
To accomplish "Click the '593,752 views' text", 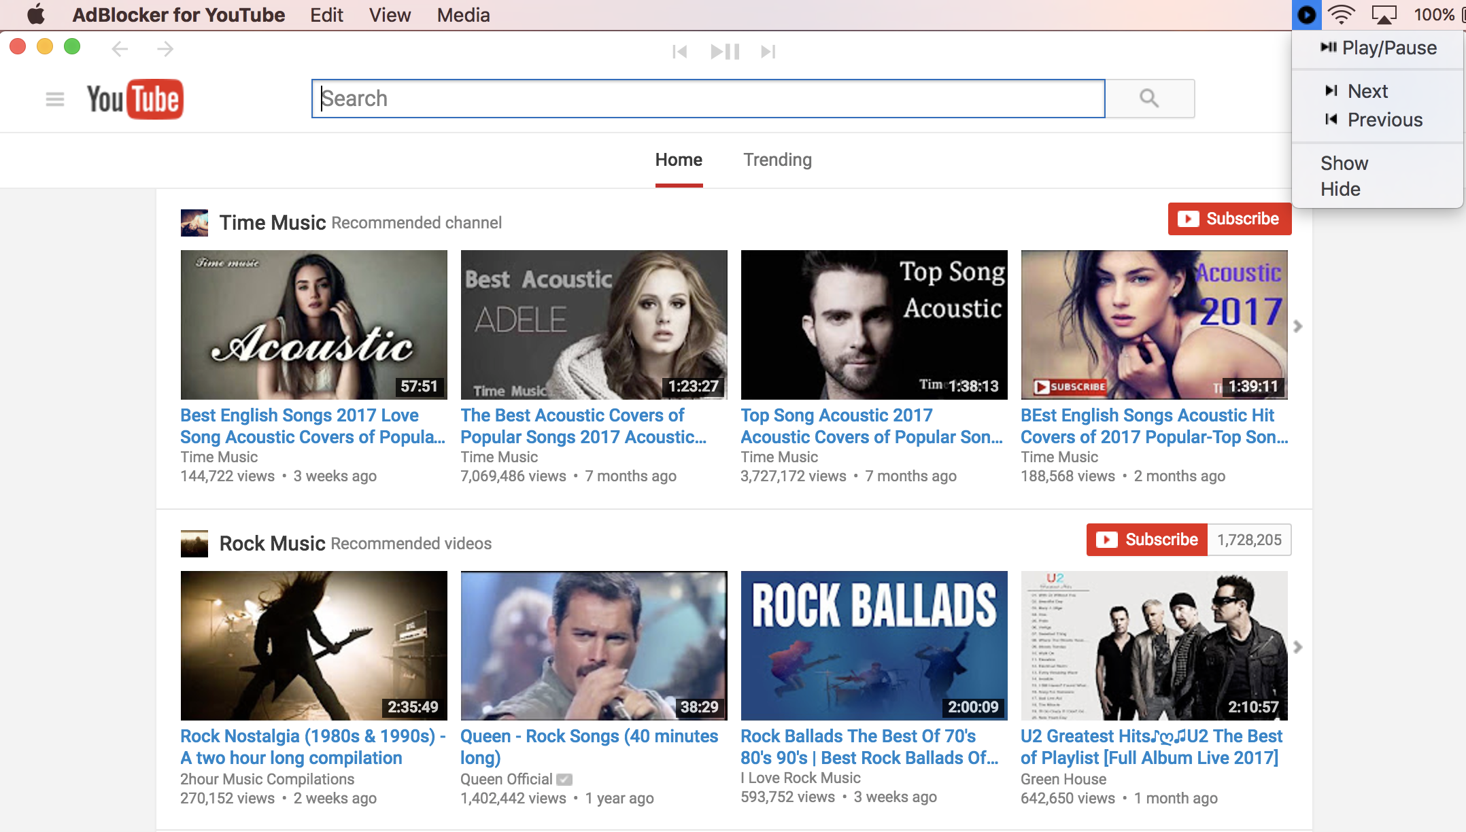I will pyautogui.click(x=787, y=797).
